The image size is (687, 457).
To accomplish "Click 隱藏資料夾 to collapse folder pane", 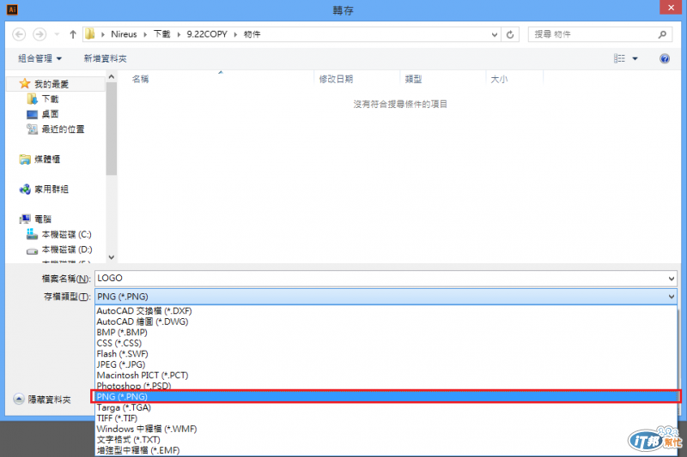I will click(x=42, y=400).
